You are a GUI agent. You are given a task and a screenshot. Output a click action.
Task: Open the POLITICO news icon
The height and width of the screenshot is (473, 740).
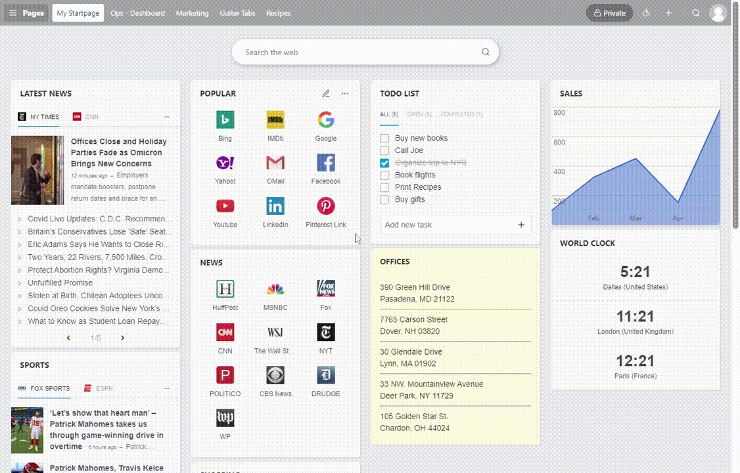tap(225, 375)
